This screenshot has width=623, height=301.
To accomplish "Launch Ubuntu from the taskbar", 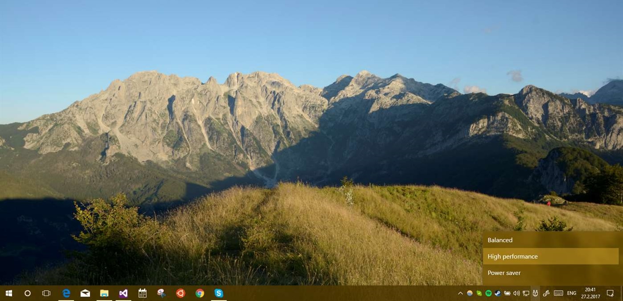I will (x=180, y=293).
